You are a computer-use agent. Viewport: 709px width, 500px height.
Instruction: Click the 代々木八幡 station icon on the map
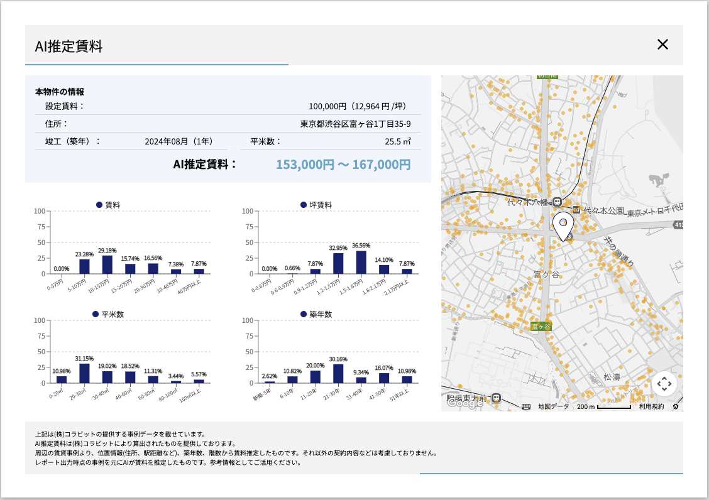pos(558,202)
